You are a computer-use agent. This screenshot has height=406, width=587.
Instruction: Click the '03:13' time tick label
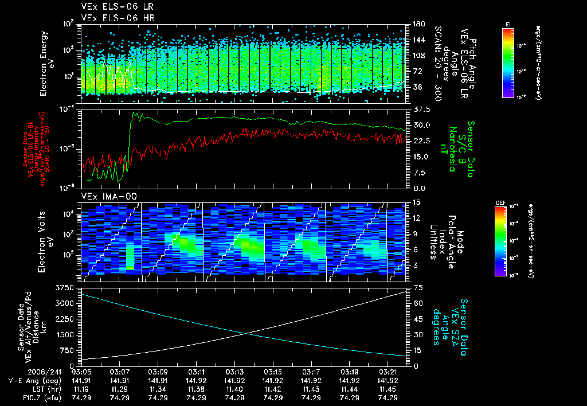(x=234, y=372)
